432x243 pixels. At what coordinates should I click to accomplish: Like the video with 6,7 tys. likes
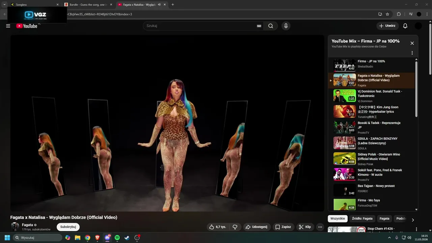[218, 227]
